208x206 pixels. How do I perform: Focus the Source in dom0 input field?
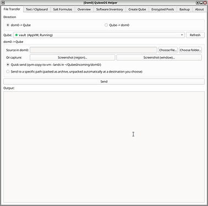(x=94, y=50)
